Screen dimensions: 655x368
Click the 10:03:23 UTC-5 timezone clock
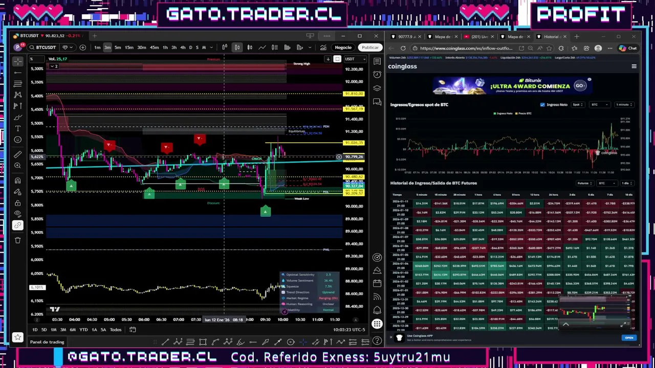[348, 330]
